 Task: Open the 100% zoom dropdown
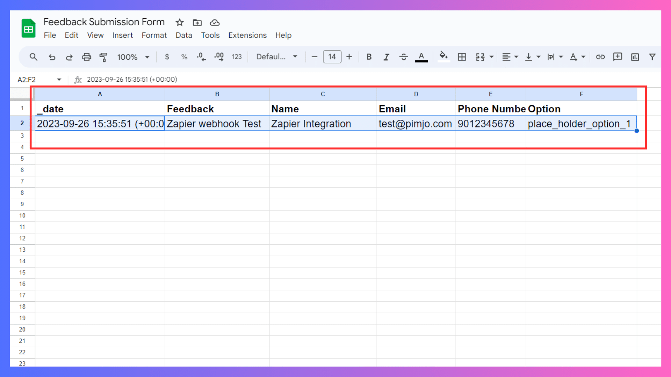133,57
